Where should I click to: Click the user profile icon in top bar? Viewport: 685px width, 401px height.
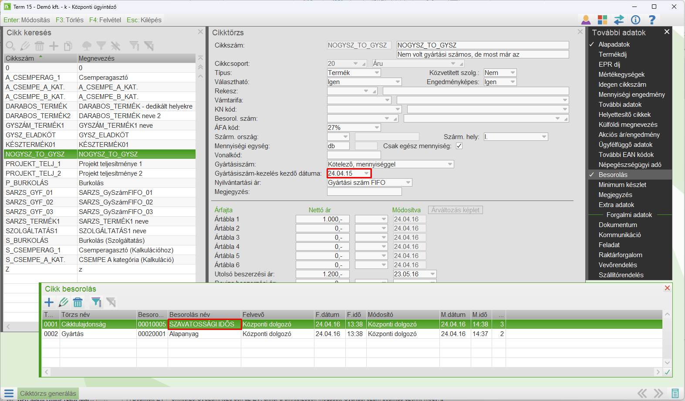click(586, 20)
